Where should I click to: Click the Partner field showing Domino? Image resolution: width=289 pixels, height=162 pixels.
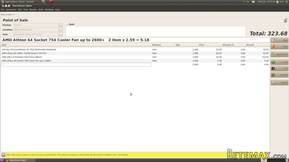coord(36,25)
